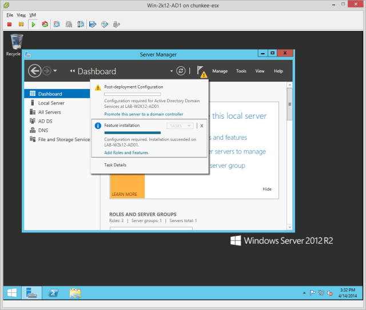The width and height of the screenshot is (366, 310).
Task: Click the taskbar clock showing 3:32 PM
Action: 348,293
